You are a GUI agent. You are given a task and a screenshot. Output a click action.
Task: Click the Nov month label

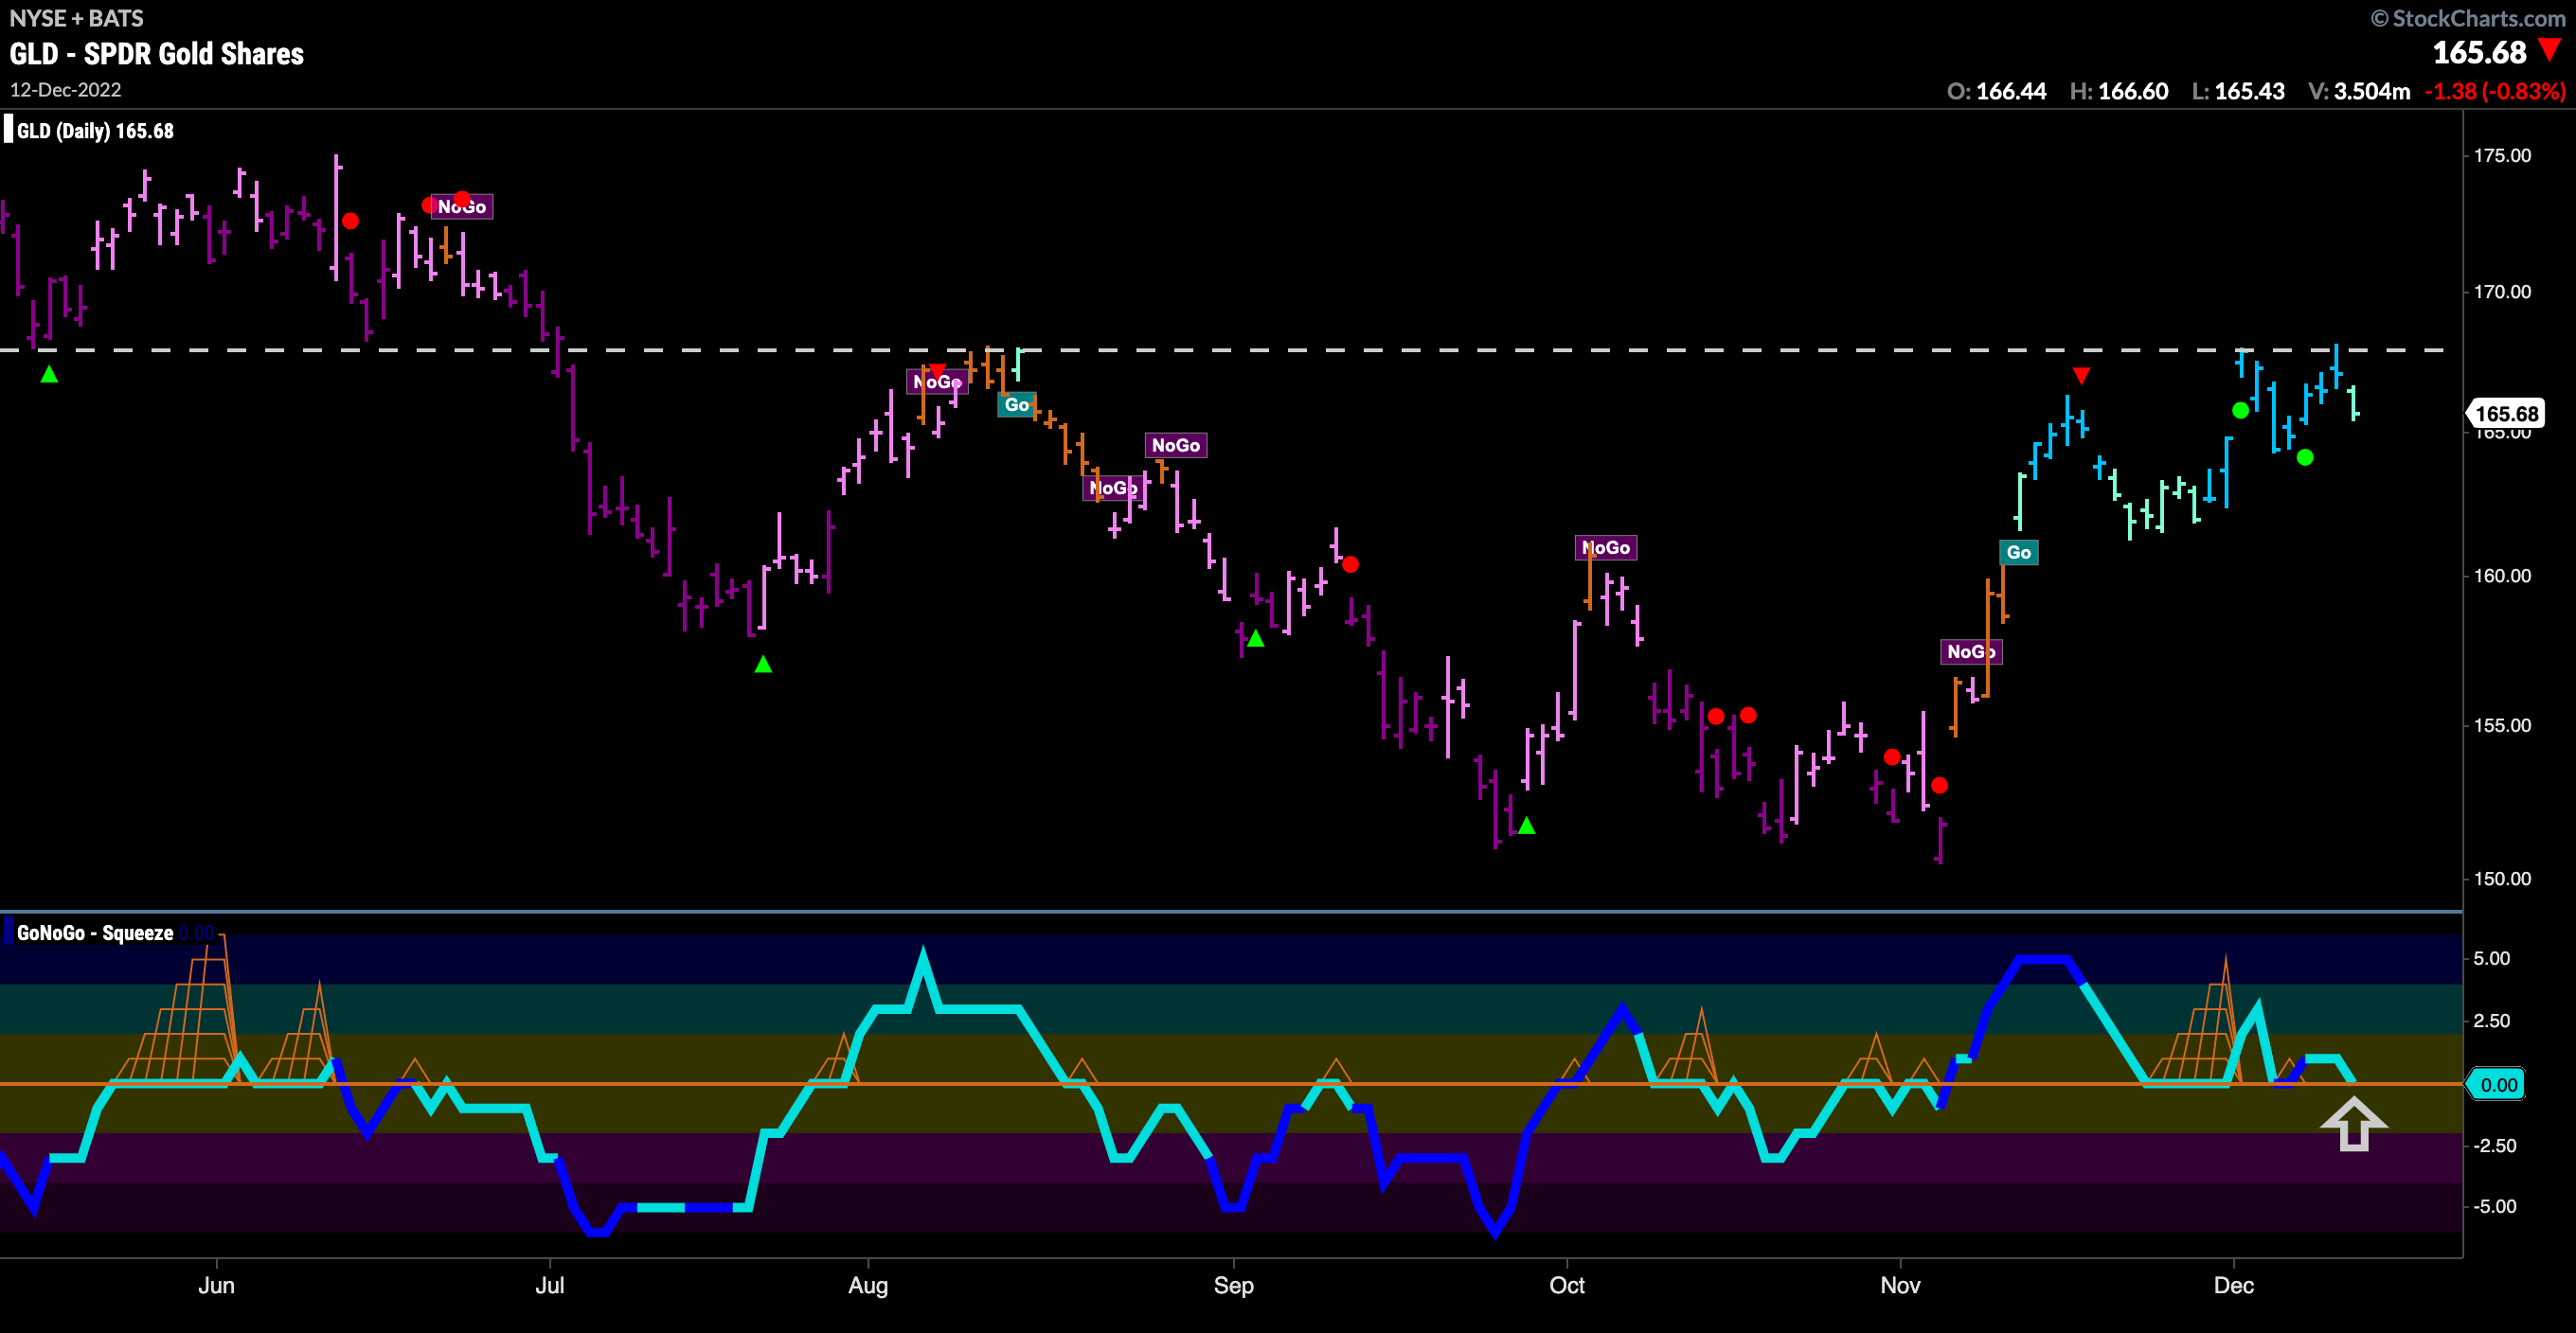tap(1900, 1285)
